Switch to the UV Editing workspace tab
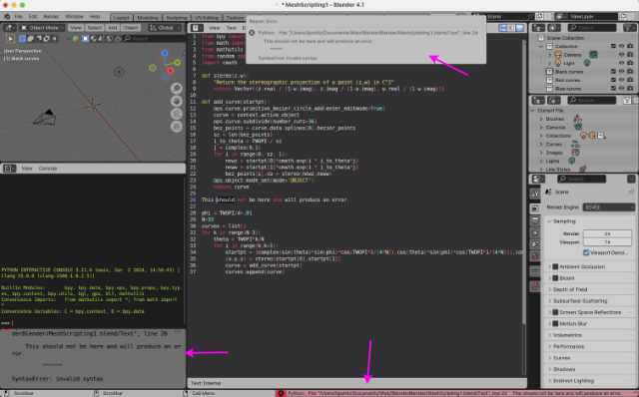 (x=207, y=18)
